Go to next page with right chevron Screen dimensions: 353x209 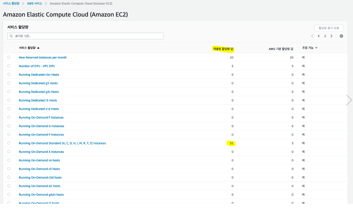pyautogui.click(x=332, y=36)
